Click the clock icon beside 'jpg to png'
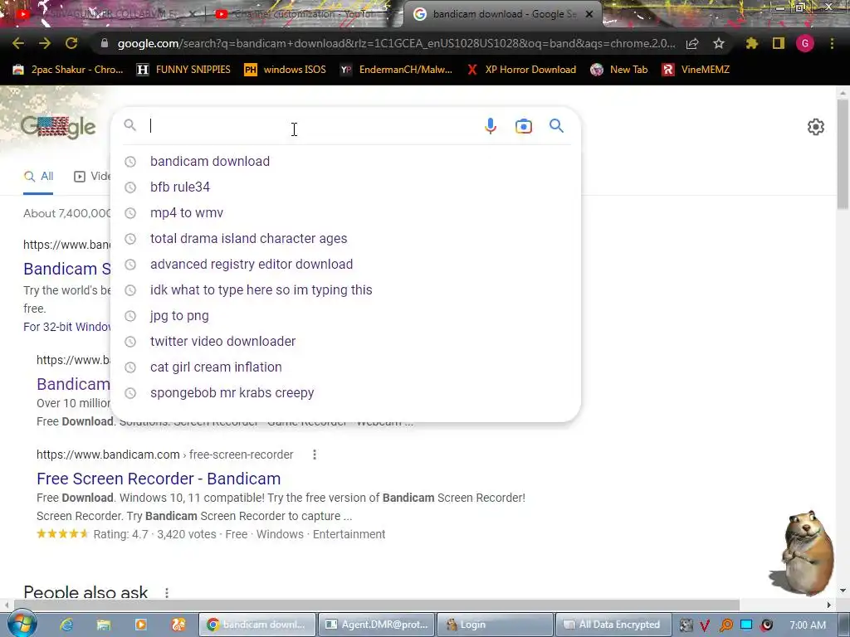 pos(130,316)
